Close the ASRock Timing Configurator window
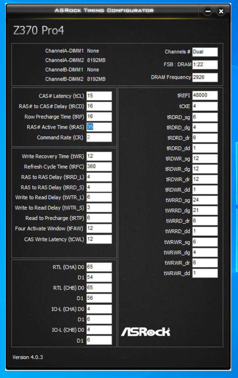This screenshot has width=238, height=378. [x=221, y=11]
